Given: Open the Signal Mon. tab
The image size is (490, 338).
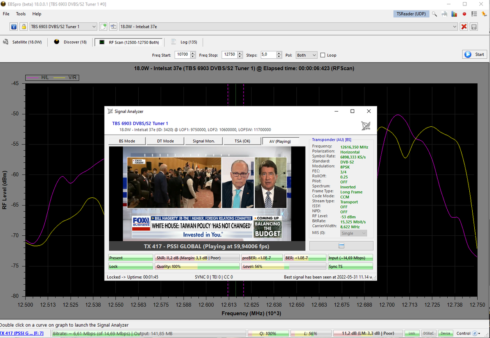Looking at the screenshot, I should [x=204, y=141].
